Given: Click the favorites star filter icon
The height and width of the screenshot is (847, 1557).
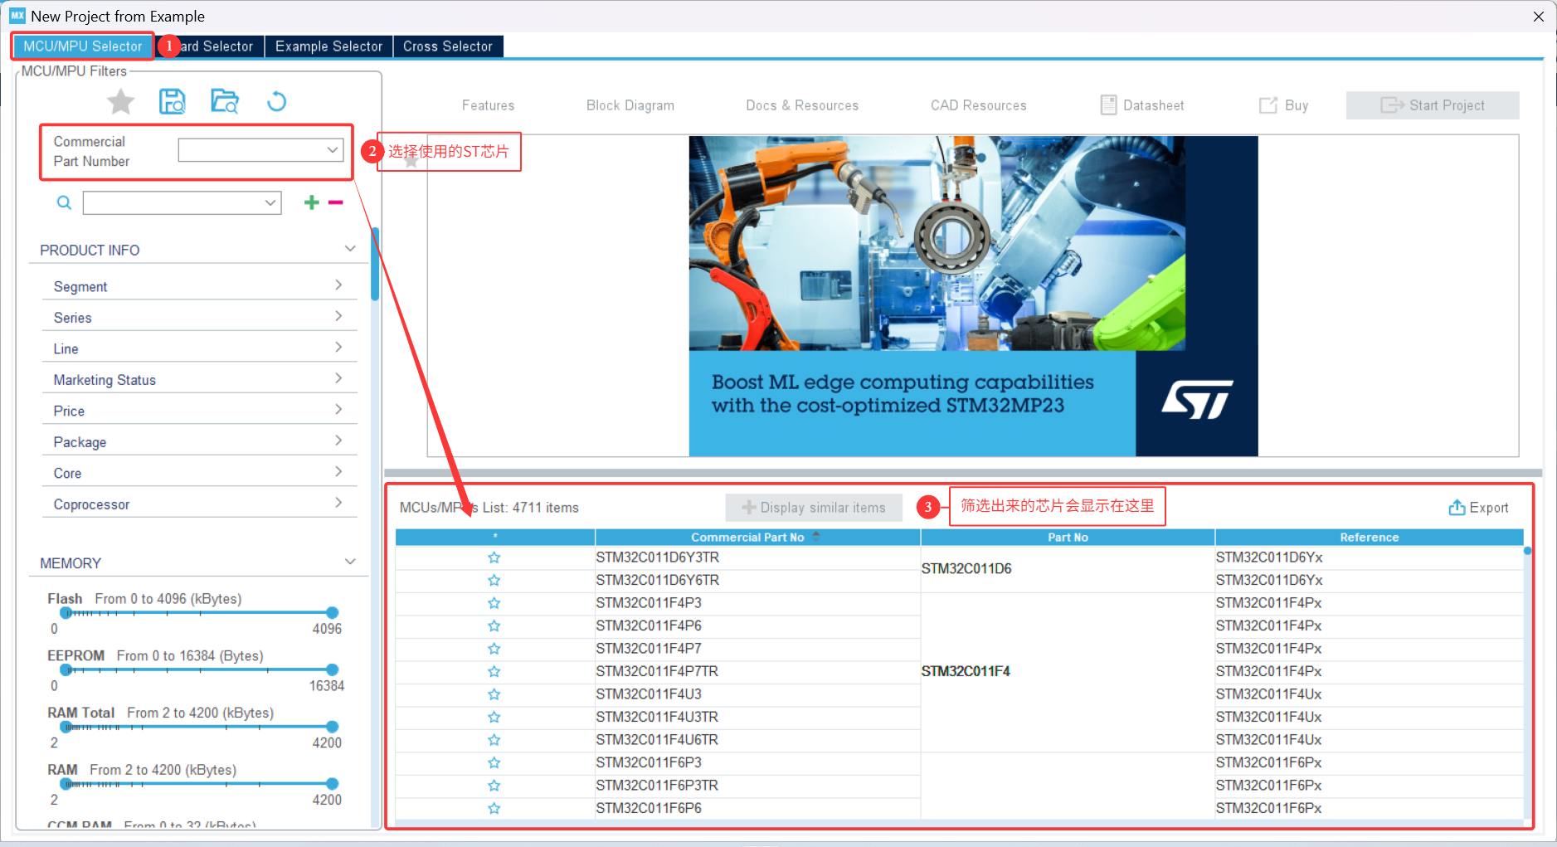Looking at the screenshot, I should 121,102.
